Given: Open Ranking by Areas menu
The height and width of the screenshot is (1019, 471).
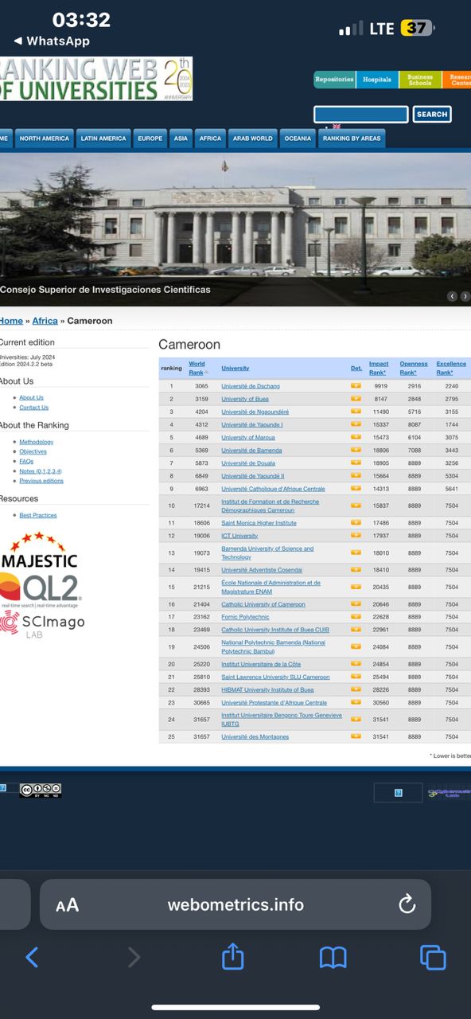Looking at the screenshot, I should (352, 139).
